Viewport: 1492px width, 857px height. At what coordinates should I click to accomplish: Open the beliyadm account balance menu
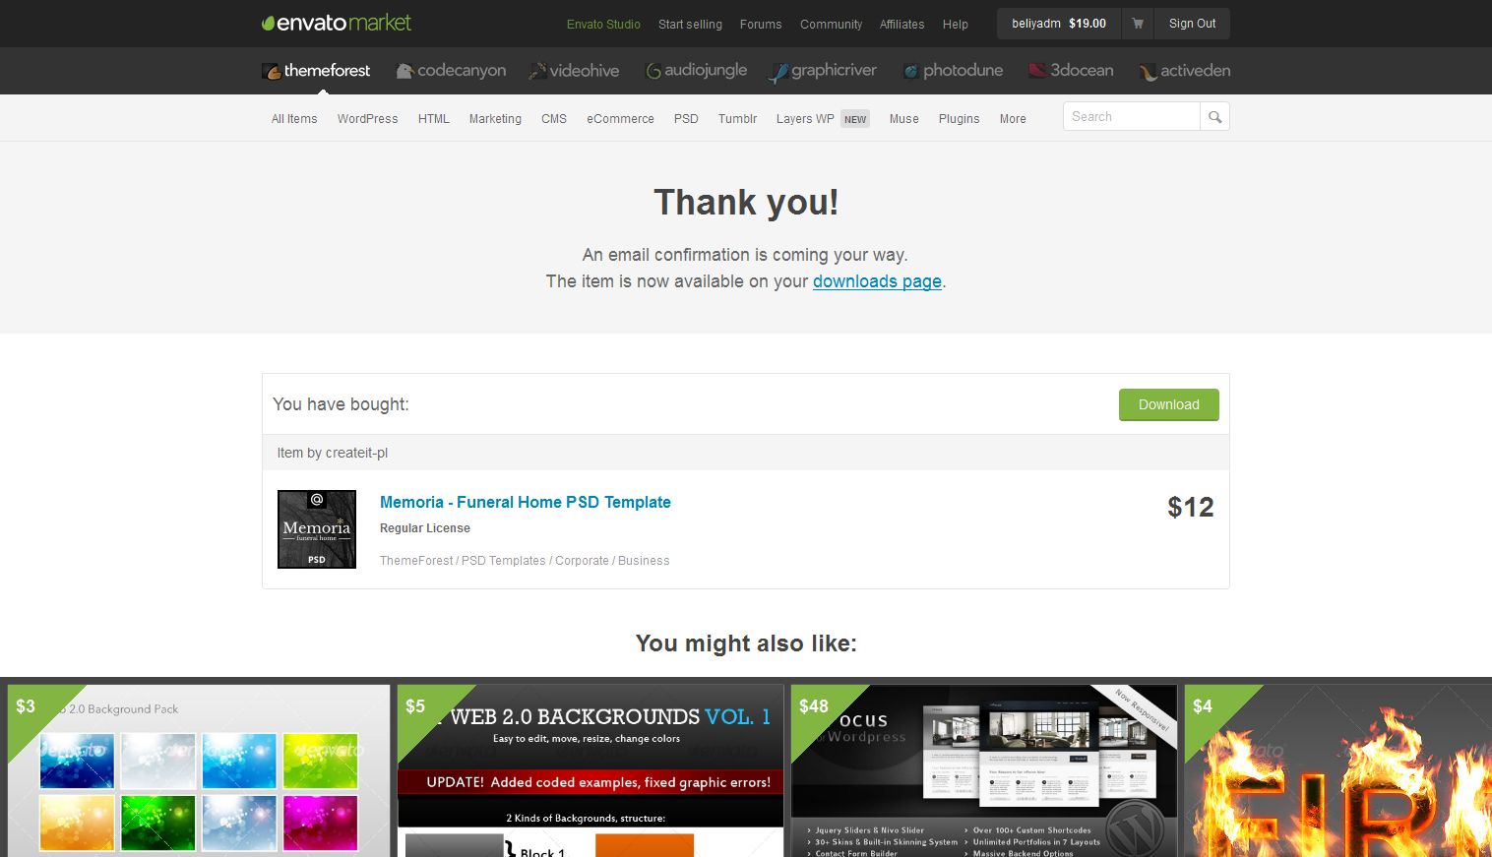click(x=1059, y=24)
